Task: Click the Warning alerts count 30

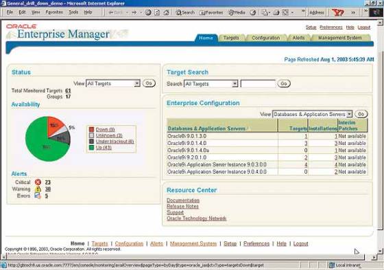Action: (48, 189)
